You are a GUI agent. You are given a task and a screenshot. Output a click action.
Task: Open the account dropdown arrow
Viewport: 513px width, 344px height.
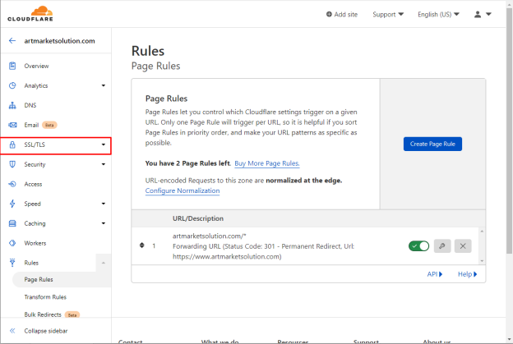click(x=488, y=14)
